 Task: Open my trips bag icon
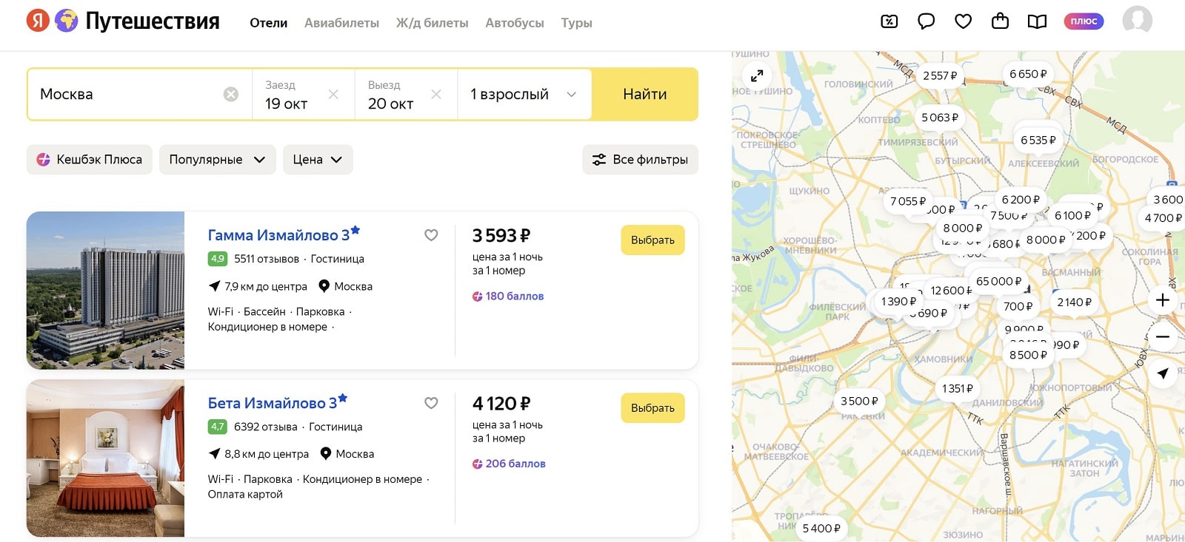(x=1001, y=21)
